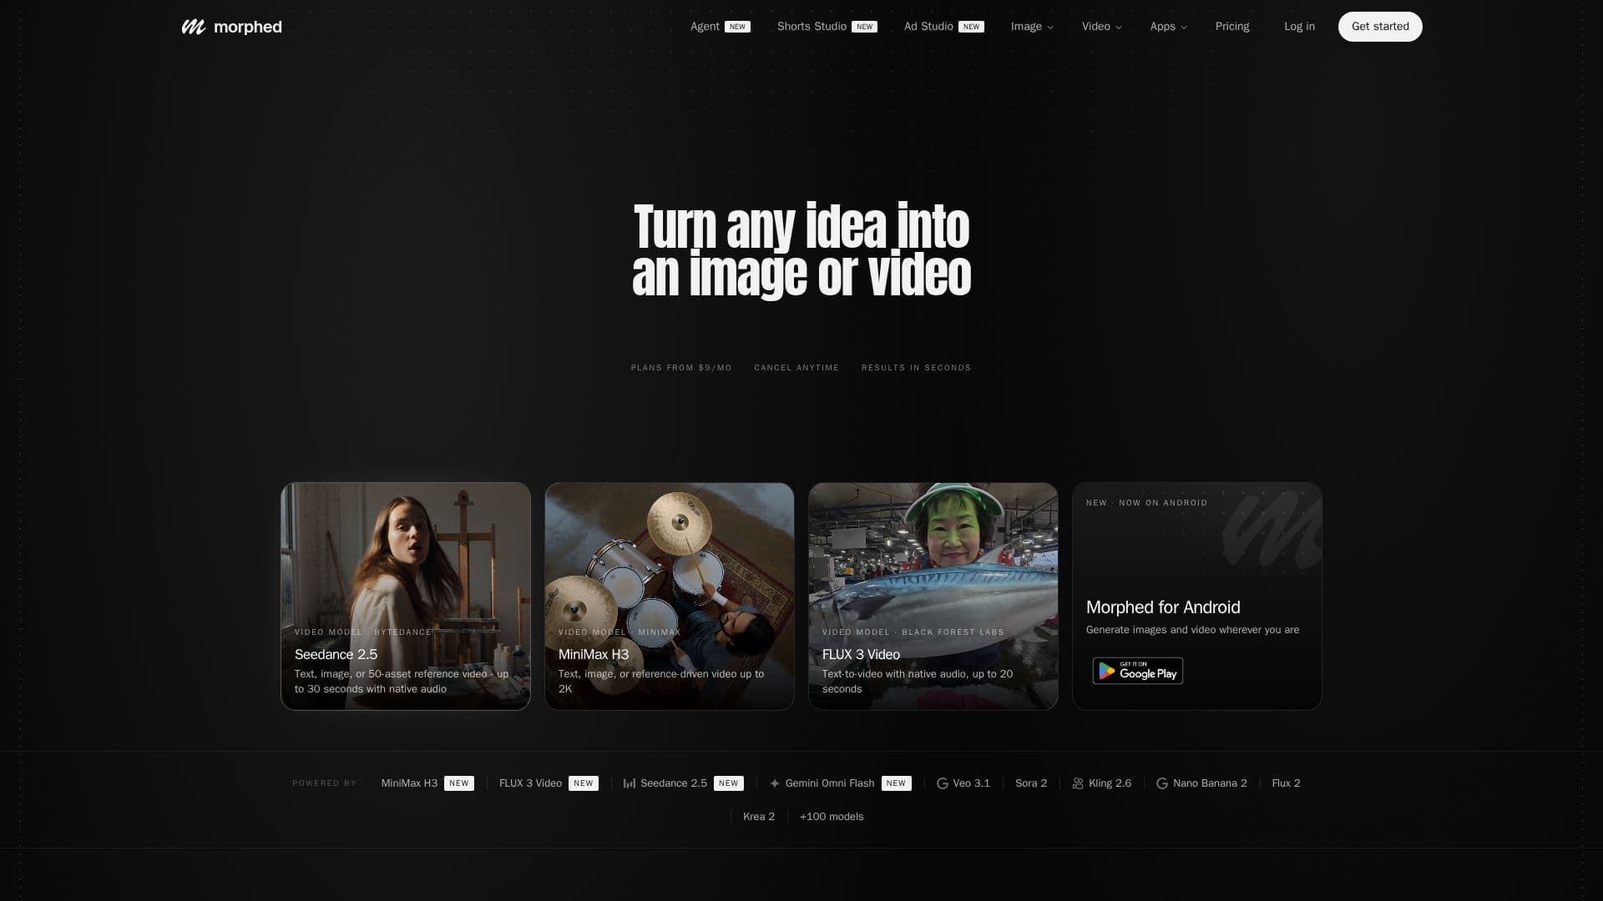Click the Kling 2.6 model name
Viewport: 1603px width, 901px height.
(x=1110, y=783)
